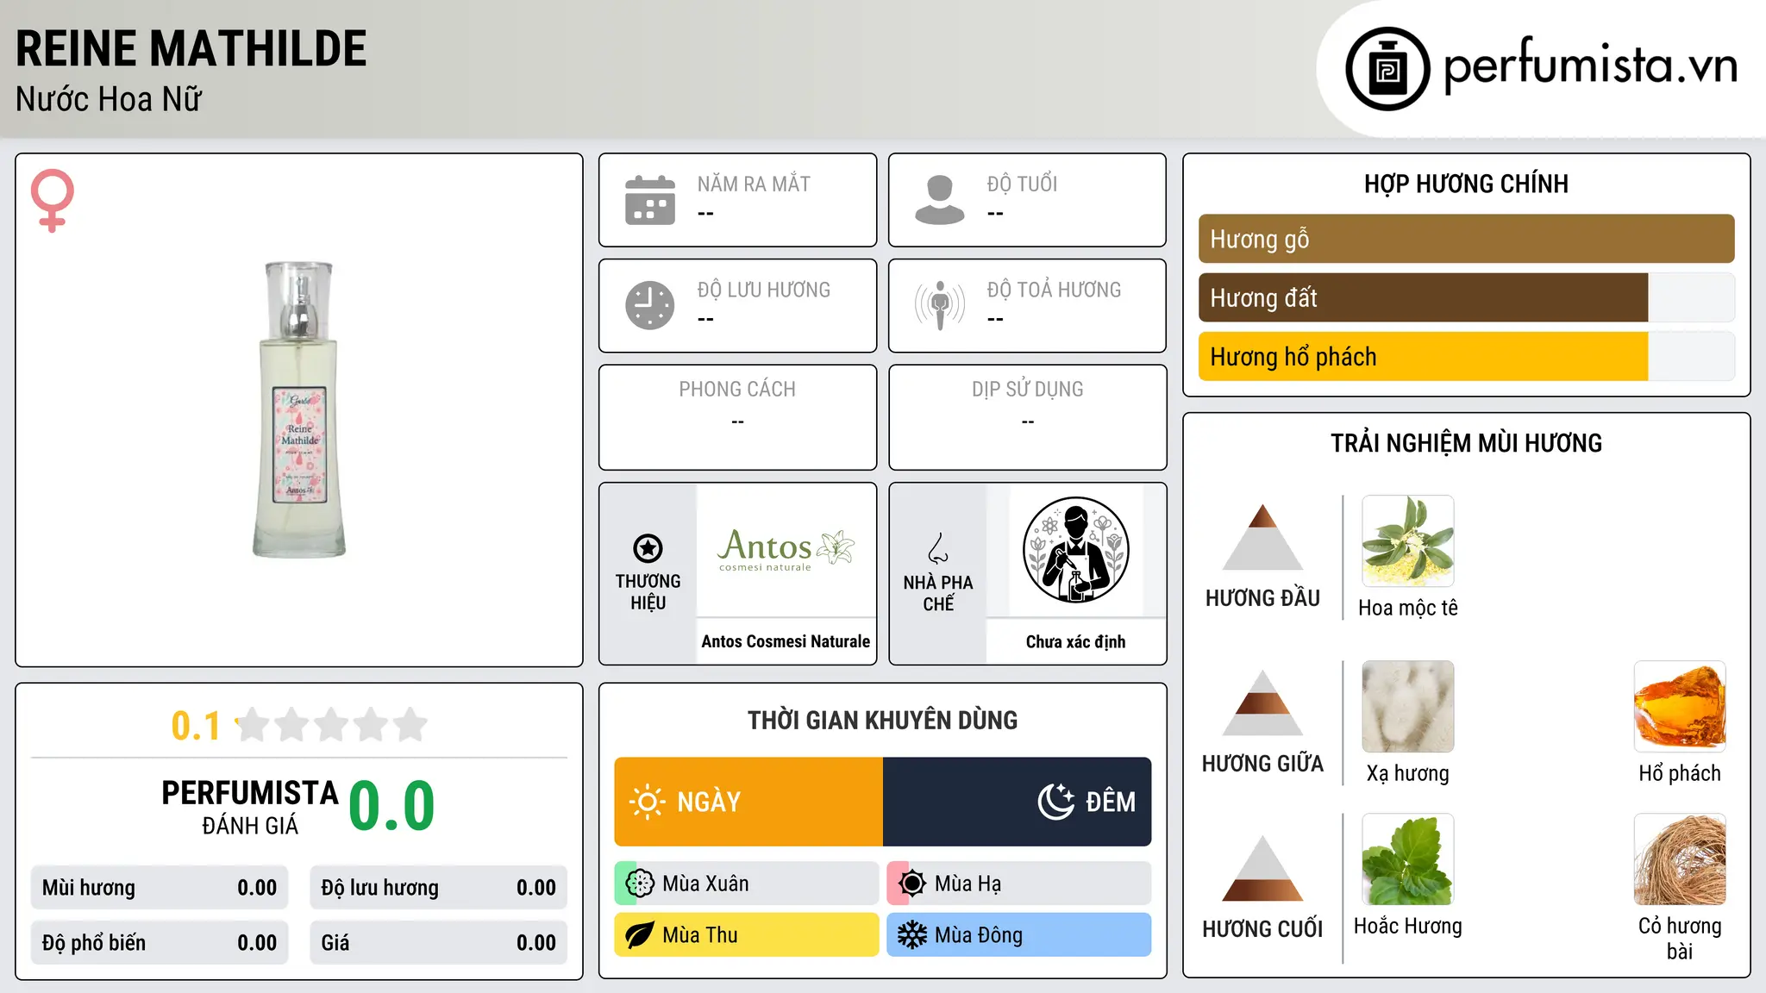
Task: Click the flower icon for Mùa Xuân
Action: pyautogui.click(x=640, y=884)
